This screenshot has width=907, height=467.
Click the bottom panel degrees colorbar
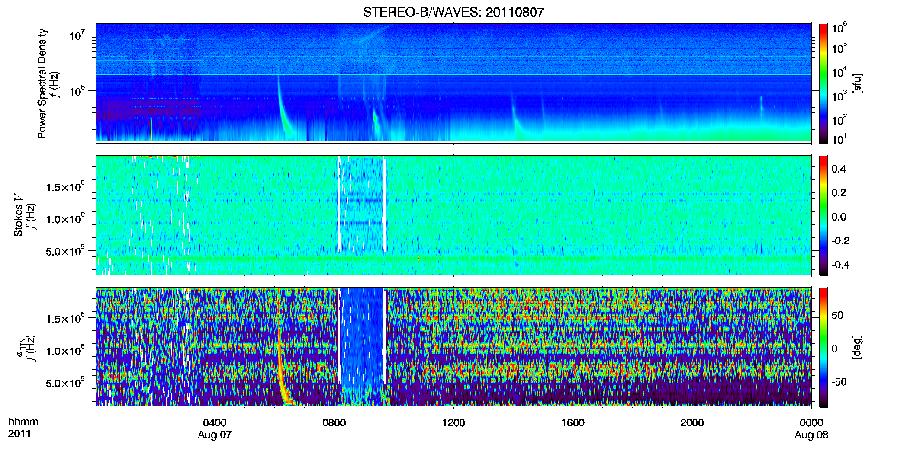coord(823,347)
